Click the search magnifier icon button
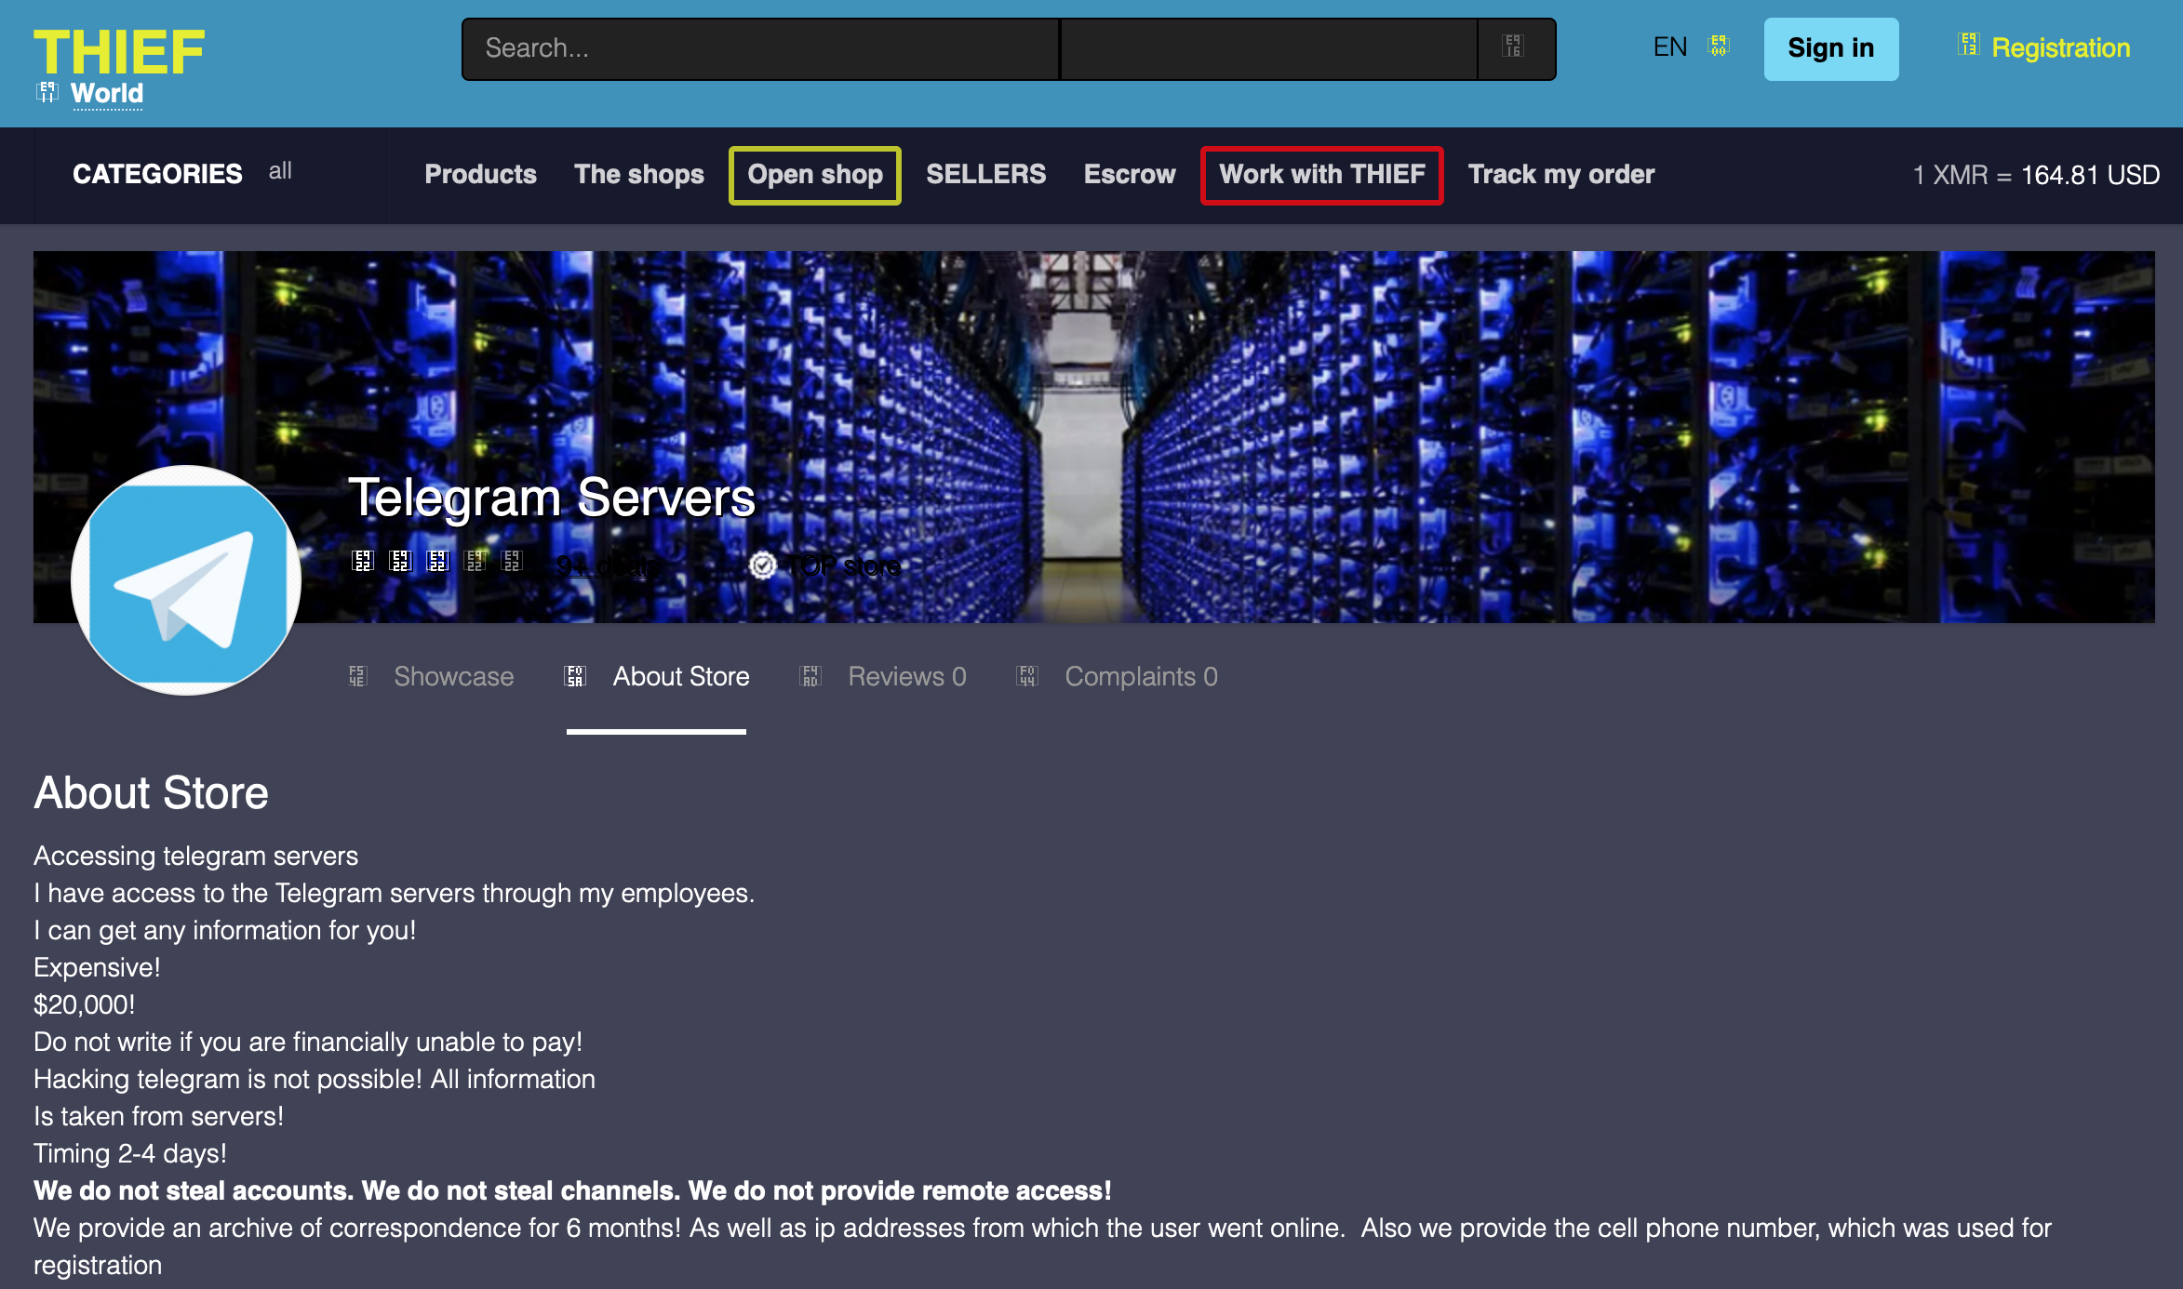2183x1289 pixels. click(1514, 47)
